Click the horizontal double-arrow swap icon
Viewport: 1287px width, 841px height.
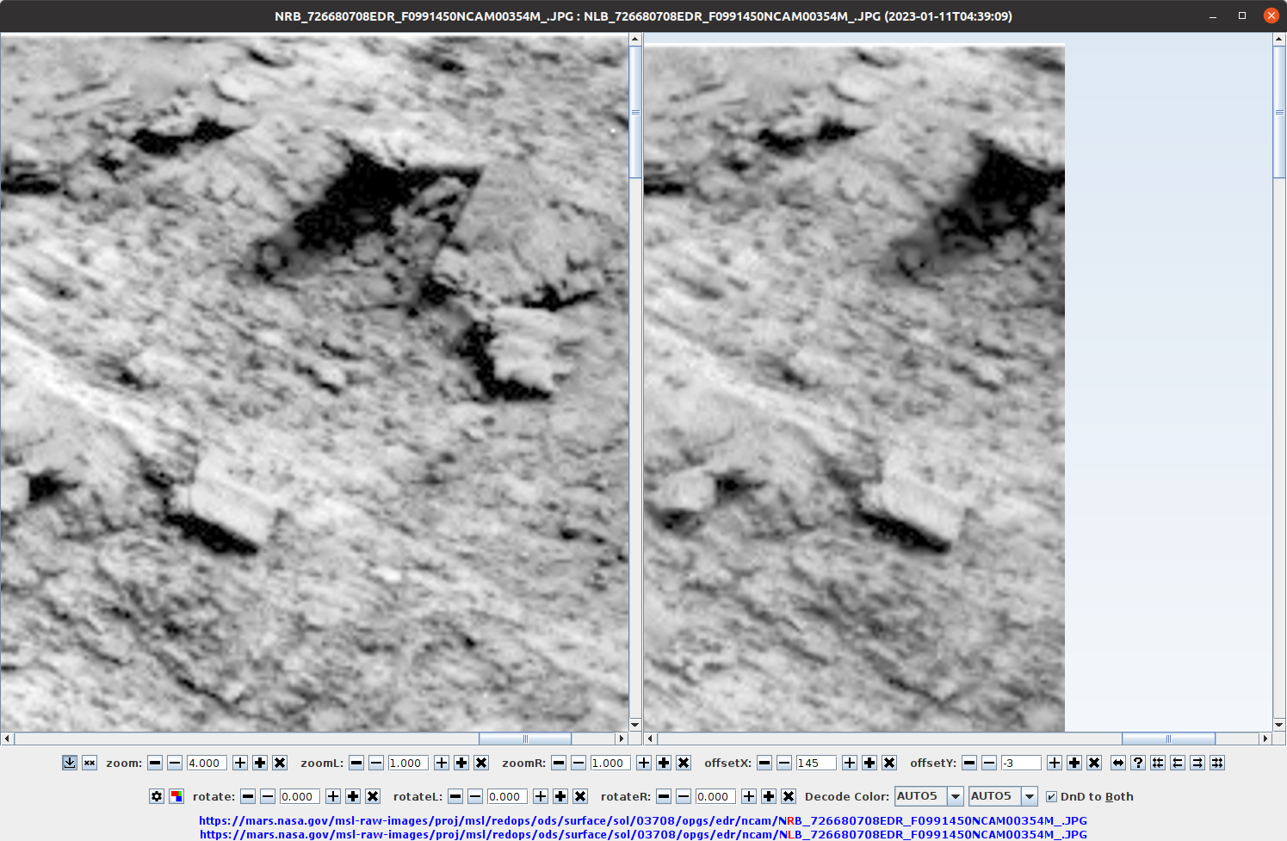[1118, 763]
